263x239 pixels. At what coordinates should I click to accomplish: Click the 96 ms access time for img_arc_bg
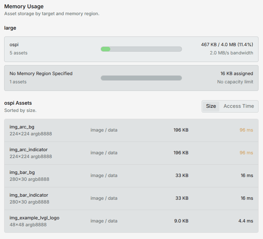(x=246, y=130)
